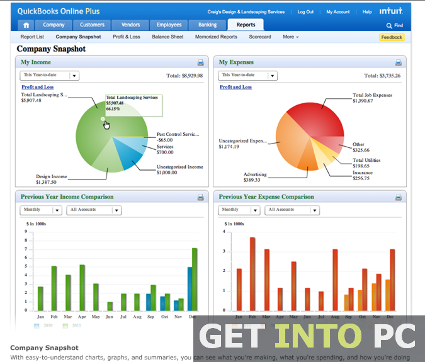Image resolution: width=425 pixels, height=362 pixels.
Task: Open Profit and Loss link in My Income
Action: pyautogui.click(x=38, y=87)
